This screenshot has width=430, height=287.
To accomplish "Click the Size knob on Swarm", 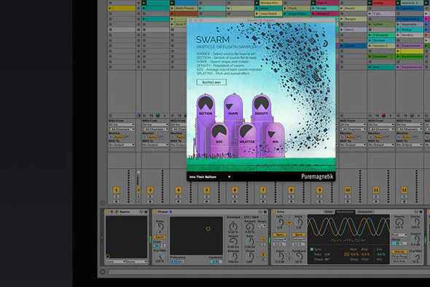I will 219,132.
